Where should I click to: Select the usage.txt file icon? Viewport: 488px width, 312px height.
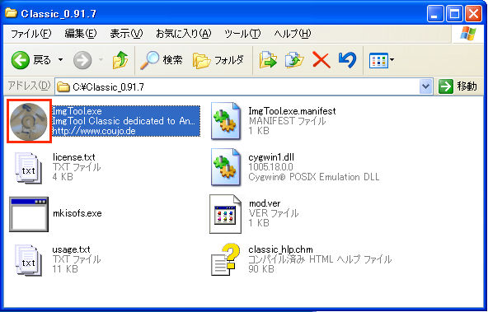(29, 260)
